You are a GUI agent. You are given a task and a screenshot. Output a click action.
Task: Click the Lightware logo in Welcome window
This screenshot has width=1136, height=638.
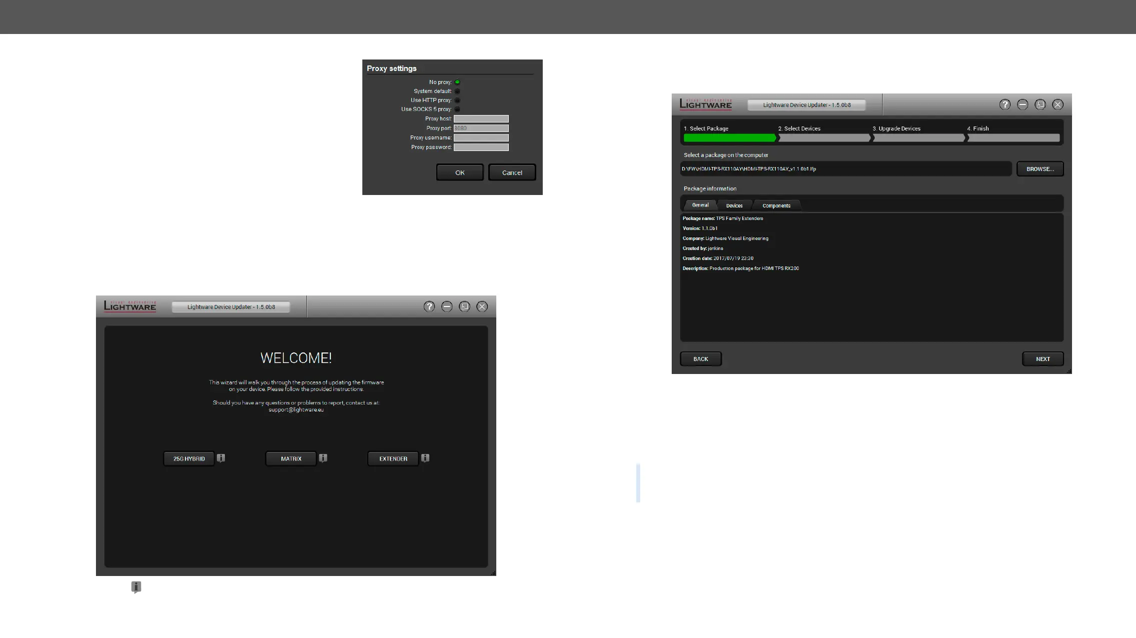pyautogui.click(x=130, y=306)
